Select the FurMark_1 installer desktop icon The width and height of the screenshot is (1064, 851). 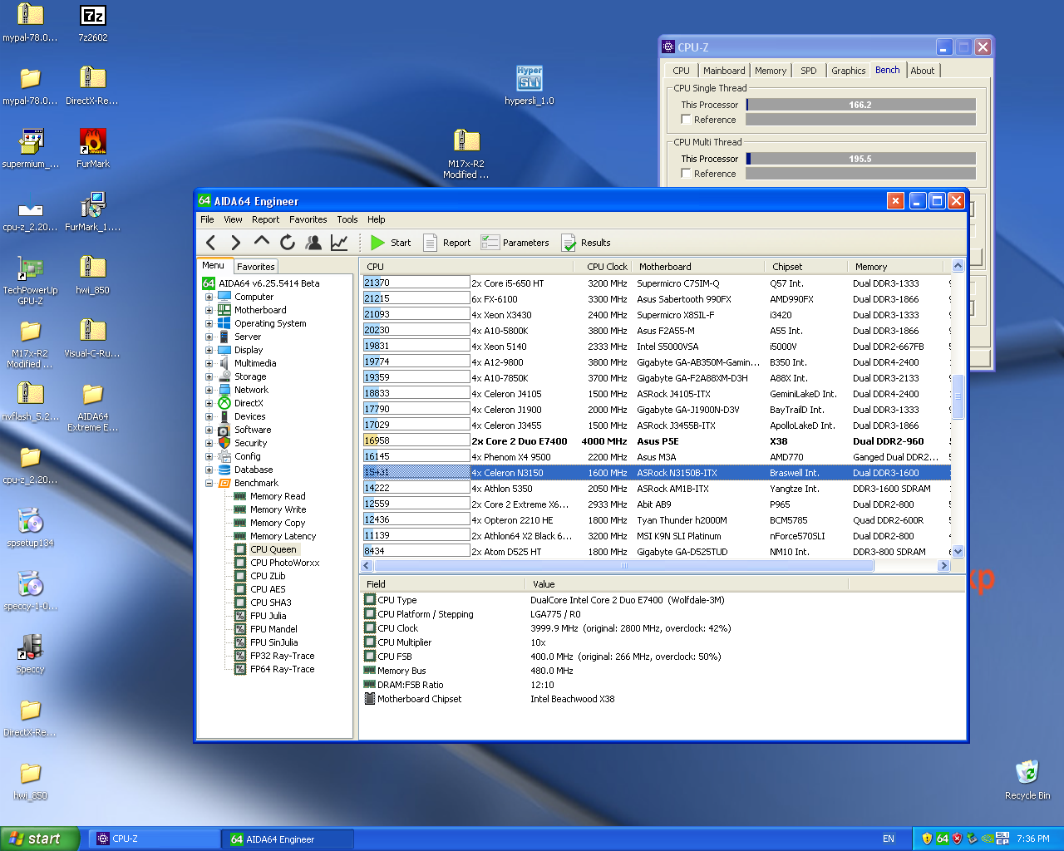(x=92, y=212)
